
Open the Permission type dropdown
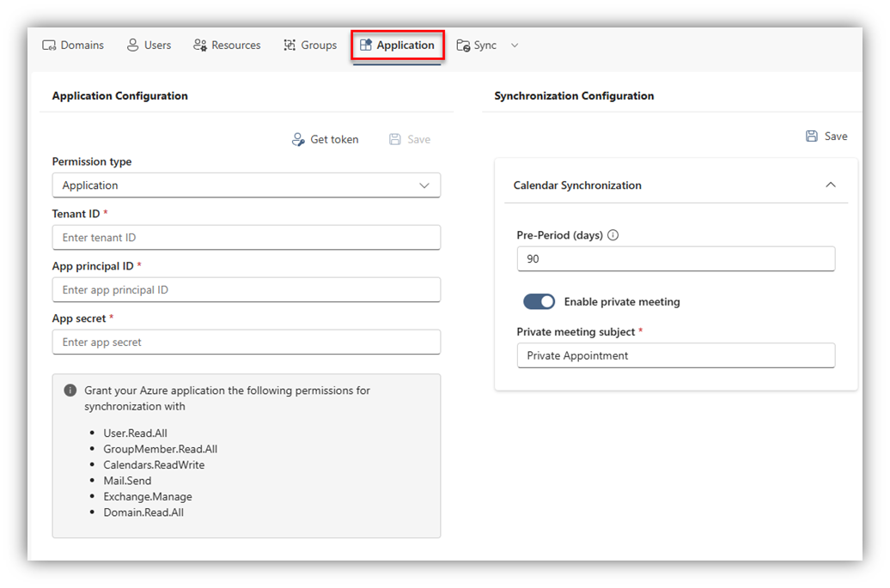coord(246,185)
